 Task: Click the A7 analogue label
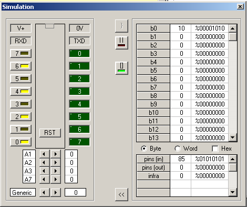[x=29, y=179]
